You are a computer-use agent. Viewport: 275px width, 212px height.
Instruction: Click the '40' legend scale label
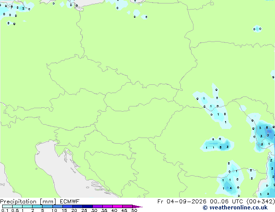114,210
